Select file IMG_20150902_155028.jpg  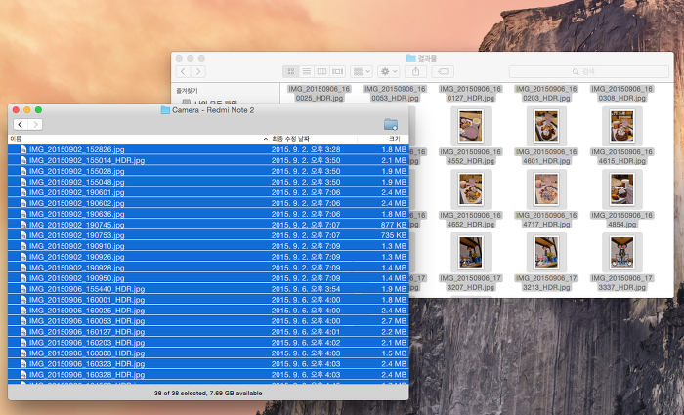coord(208,171)
